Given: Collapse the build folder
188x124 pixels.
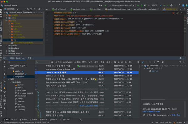Looking at the screenshot, I should (x=7, y=21).
